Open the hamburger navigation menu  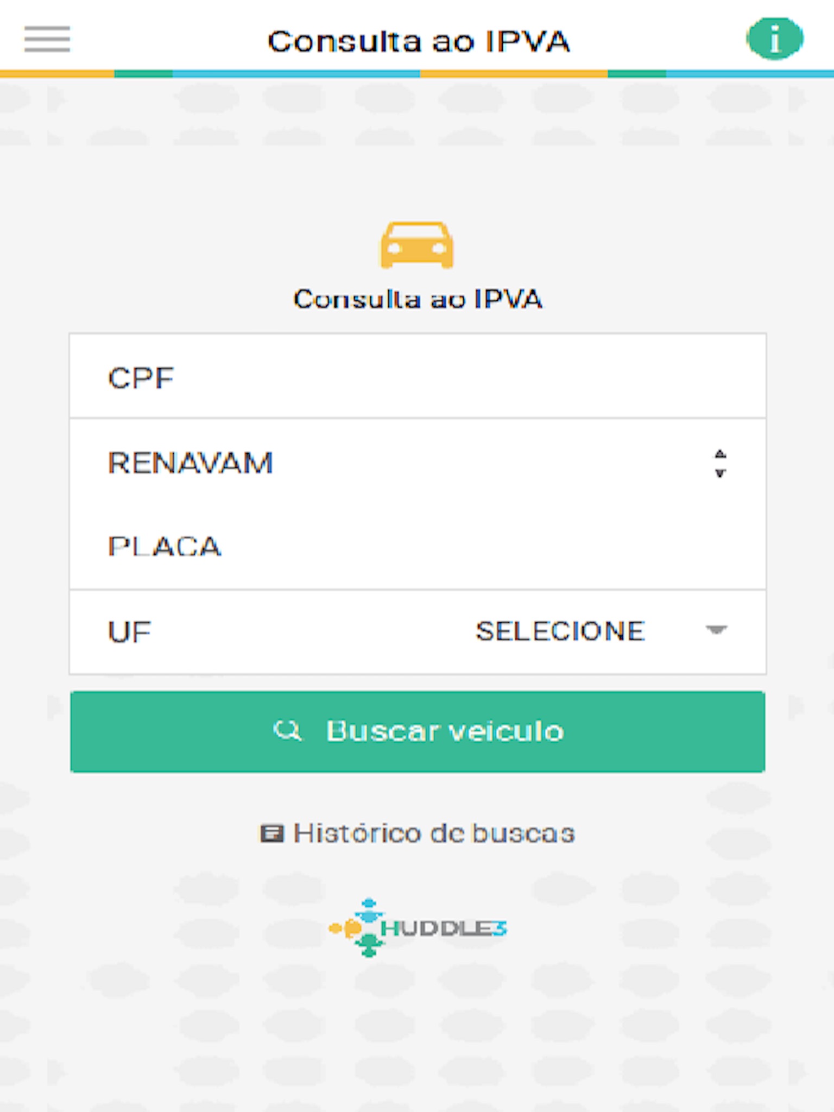click(47, 39)
